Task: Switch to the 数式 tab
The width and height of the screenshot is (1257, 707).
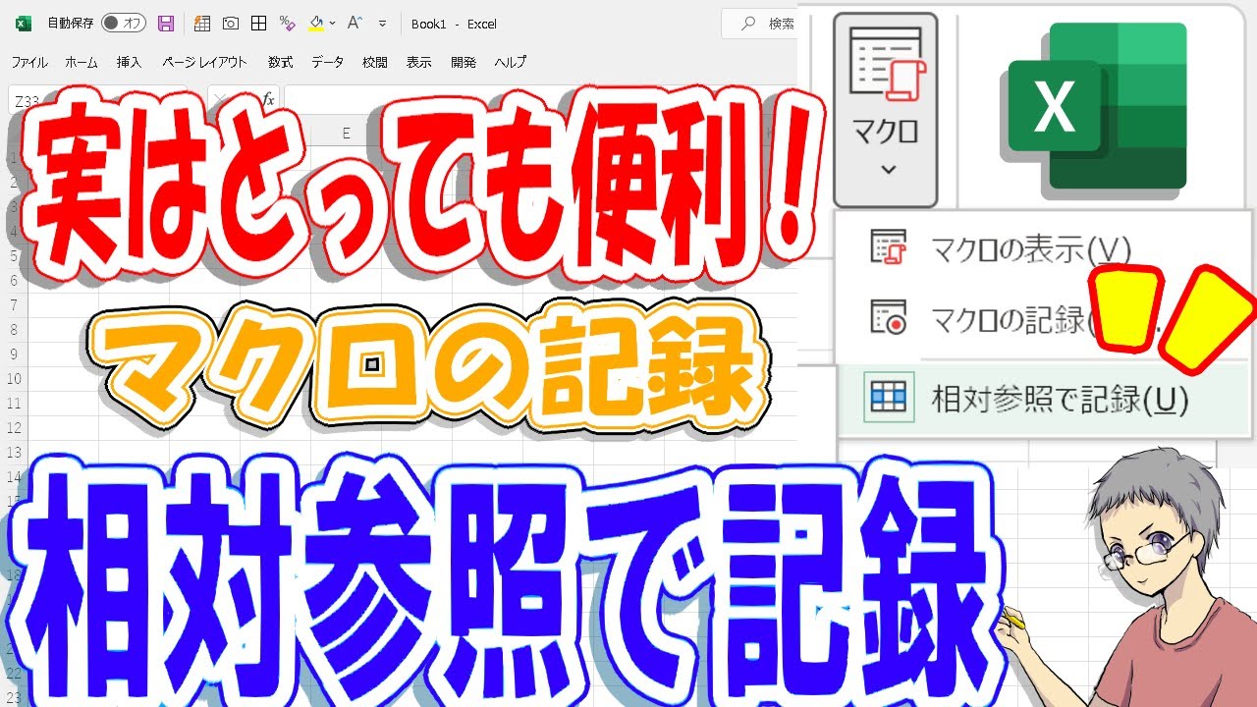Action: click(x=280, y=62)
